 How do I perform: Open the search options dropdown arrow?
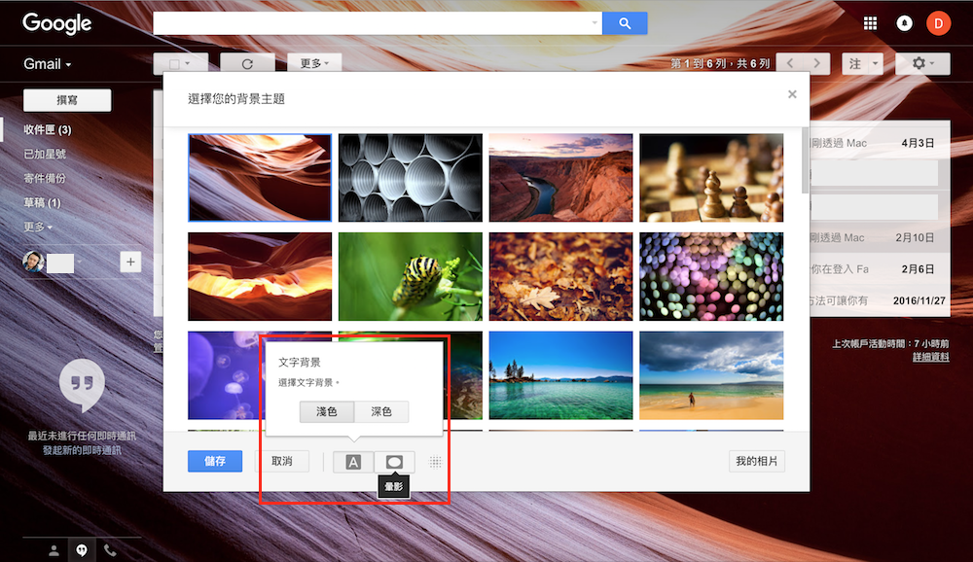click(595, 23)
